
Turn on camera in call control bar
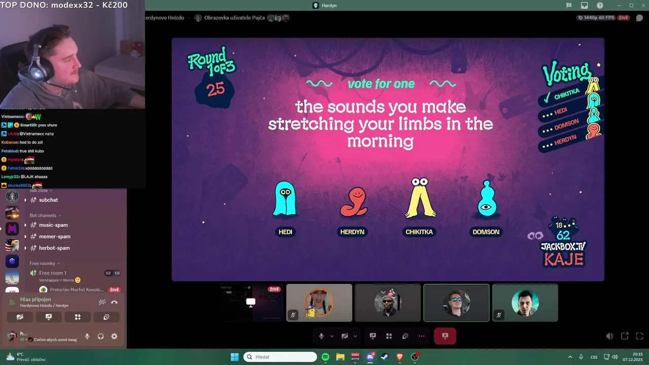(x=344, y=336)
